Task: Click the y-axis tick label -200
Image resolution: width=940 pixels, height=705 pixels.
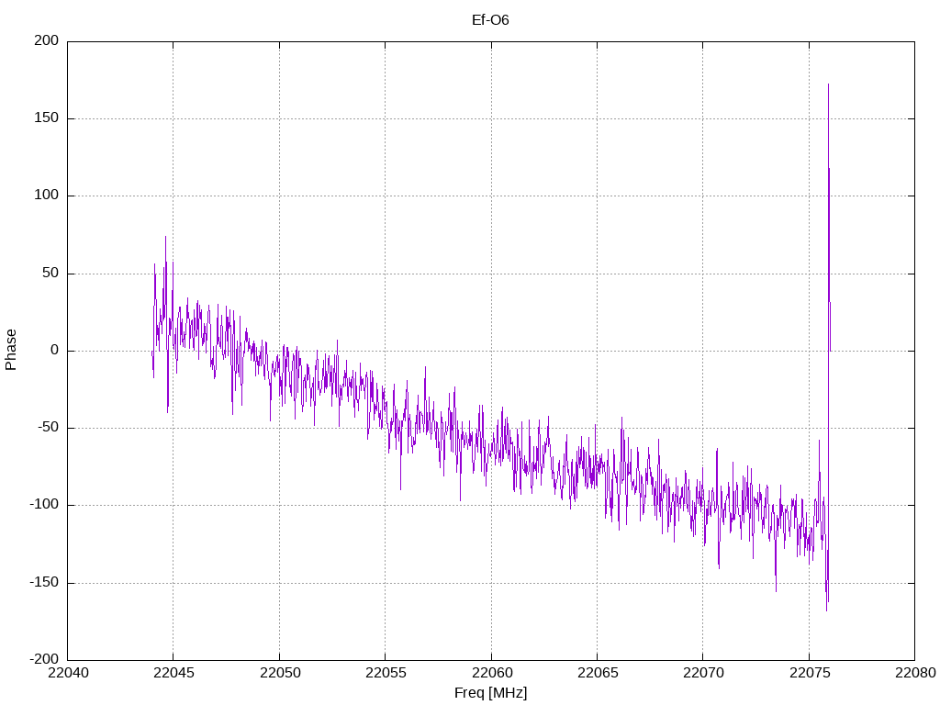Action: click(x=44, y=659)
